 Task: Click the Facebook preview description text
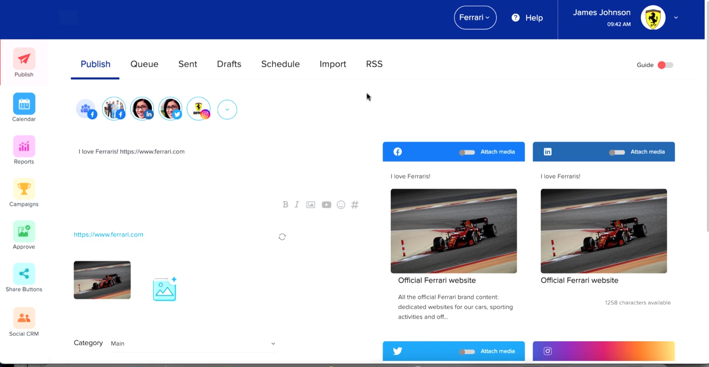(455, 307)
